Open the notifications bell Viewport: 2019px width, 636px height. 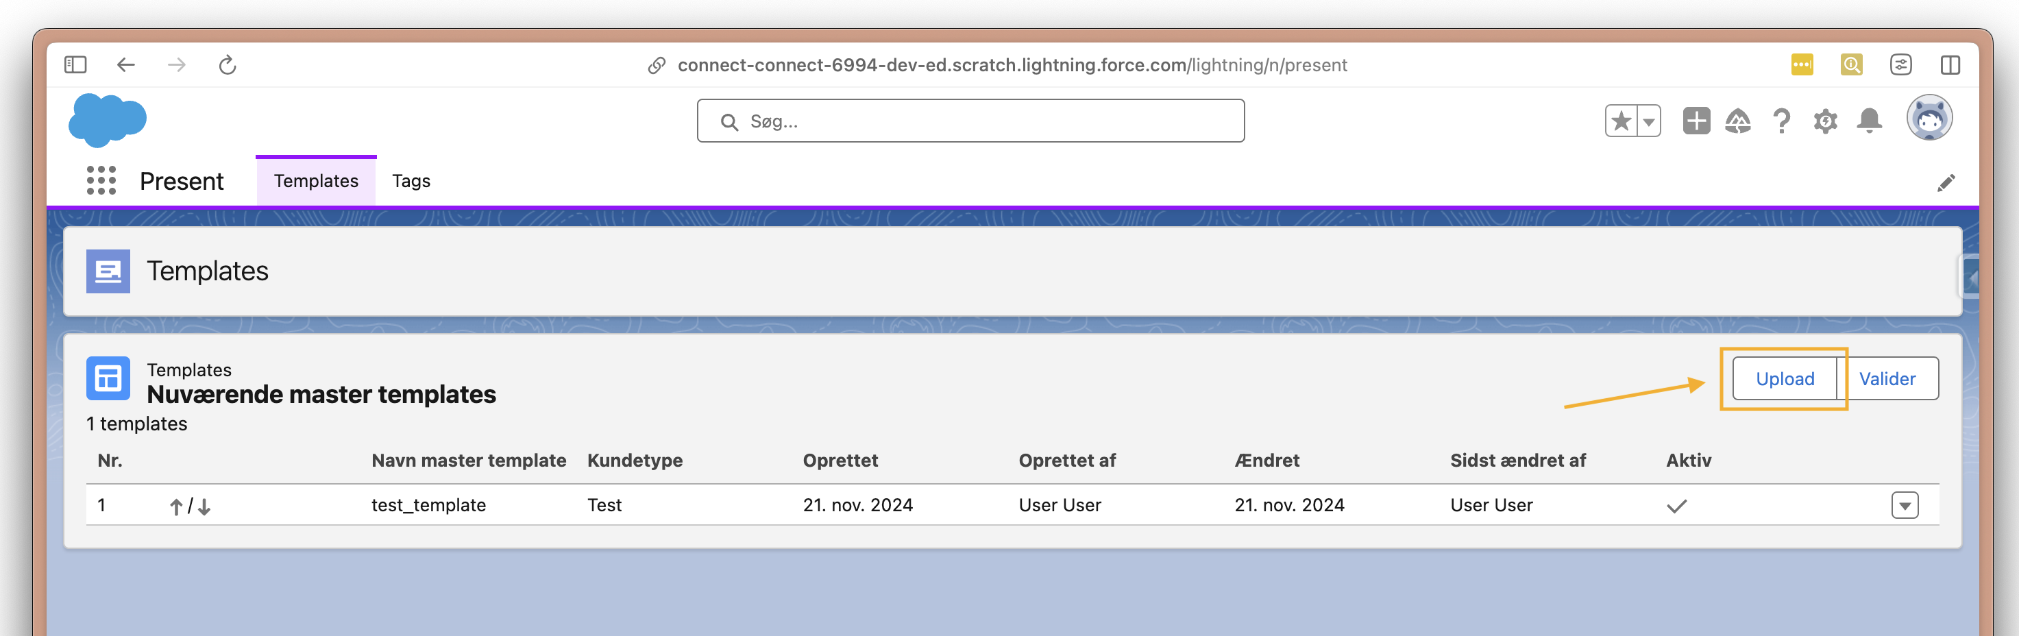pyautogui.click(x=1870, y=121)
